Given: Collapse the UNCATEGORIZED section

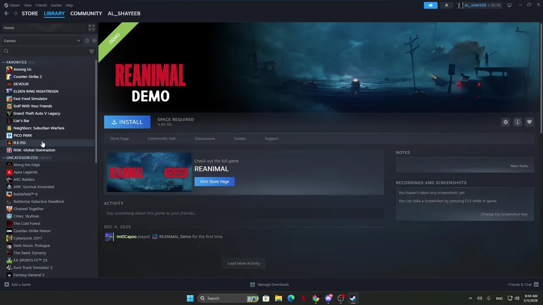Looking at the screenshot, I should pos(3,158).
